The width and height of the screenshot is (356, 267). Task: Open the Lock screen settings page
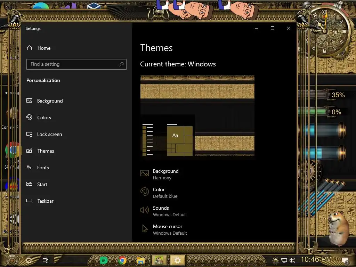44,134
